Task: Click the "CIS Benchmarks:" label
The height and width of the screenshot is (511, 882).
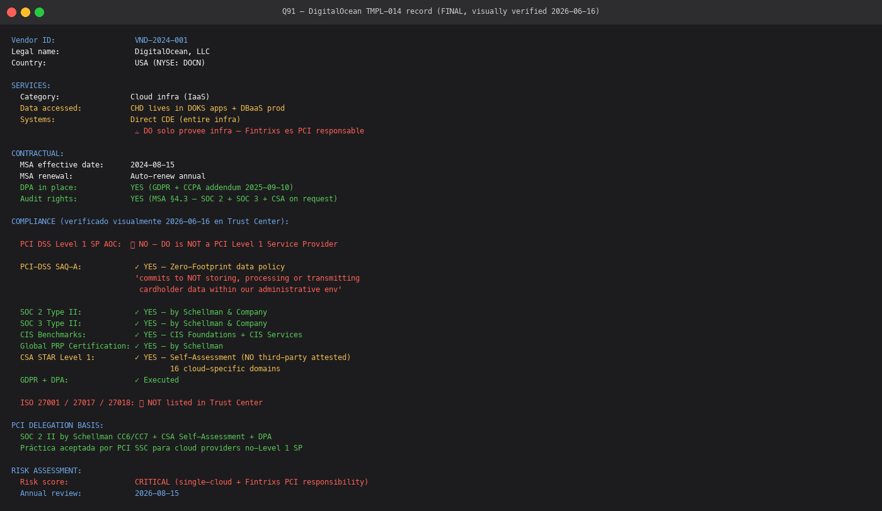Action: click(53, 335)
